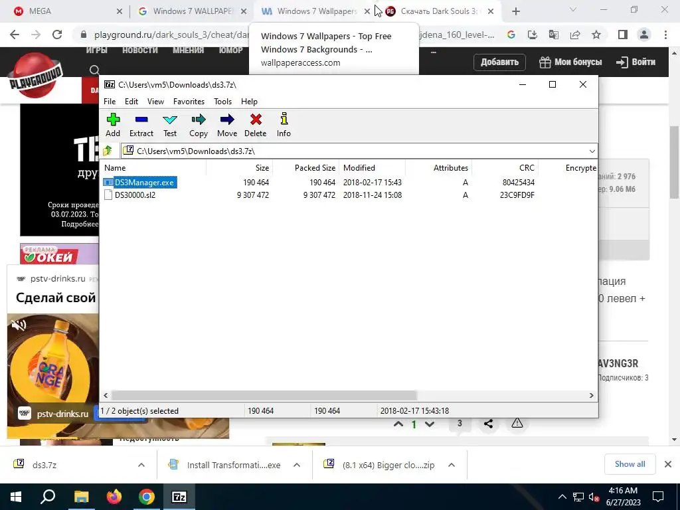Sort by the CRC column header
Viewport: 680px width, 510px height.
pos(505,168)
